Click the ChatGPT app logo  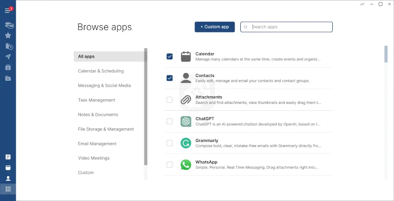tap(185, 121)
